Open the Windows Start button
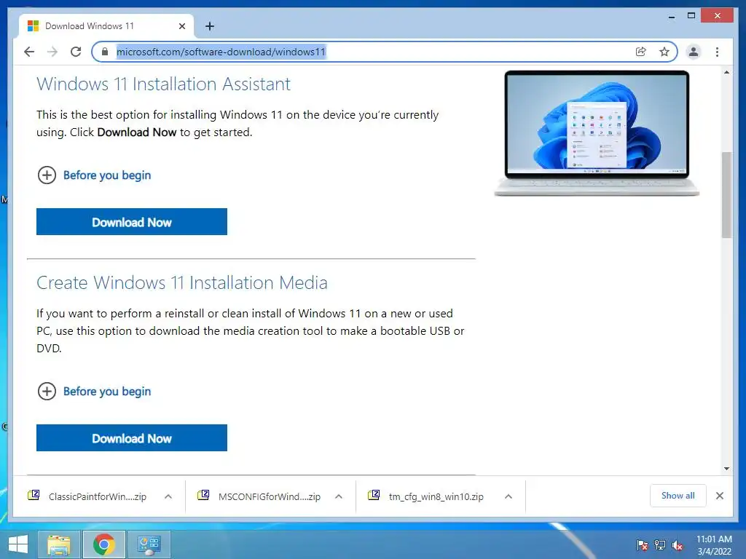Viewport: 746px width, 559px height. coord(18,544)
